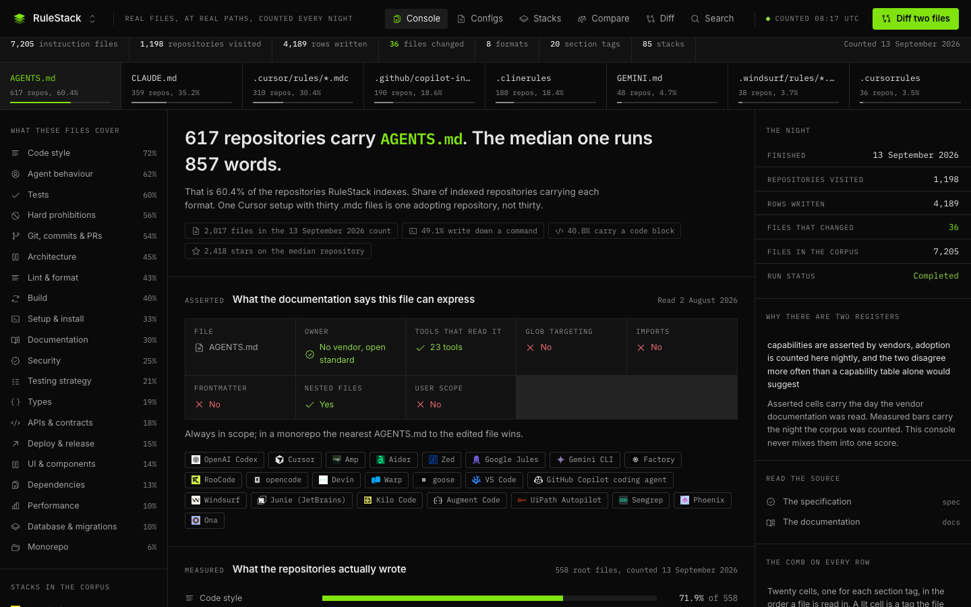Open the .cursor/rules/*.mdc tab
971x607 pixels.
[303, 86]
